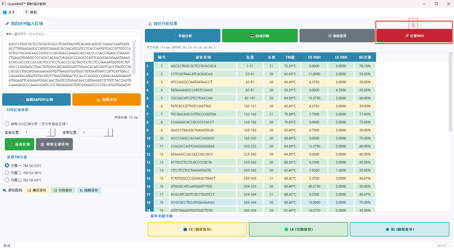Start analysis with 开始分析 magnifier button
Screen dimensions: 454x248
pos(182,36)
